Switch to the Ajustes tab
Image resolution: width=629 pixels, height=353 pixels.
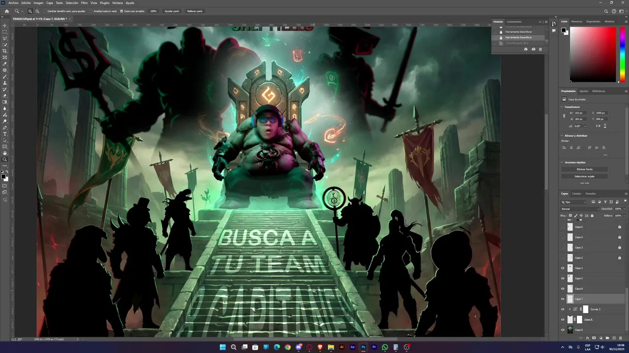583,91
